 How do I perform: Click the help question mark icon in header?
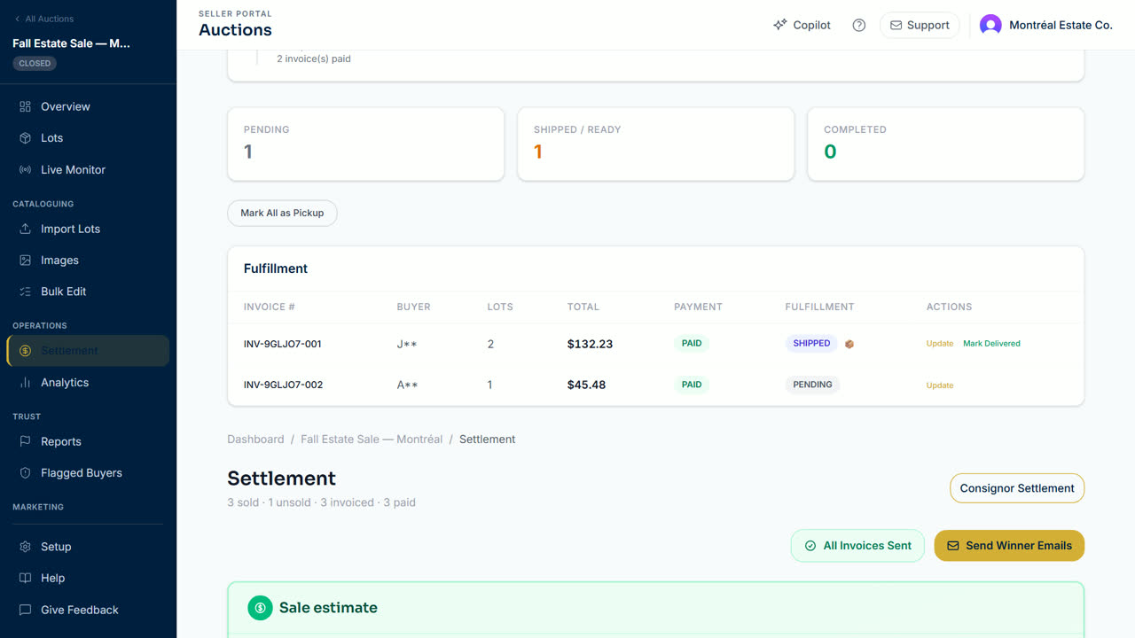[858, 25]
